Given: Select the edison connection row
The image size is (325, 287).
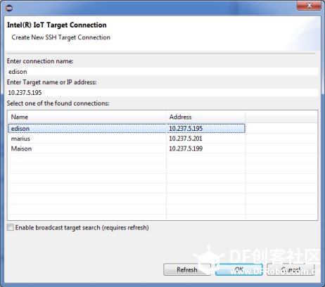Looking at the screenshot, I should [127, 129].
